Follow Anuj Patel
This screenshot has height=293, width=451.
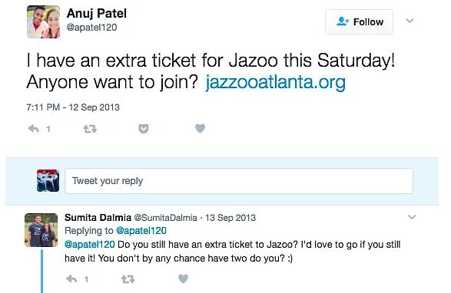click(x=359, y=21)
